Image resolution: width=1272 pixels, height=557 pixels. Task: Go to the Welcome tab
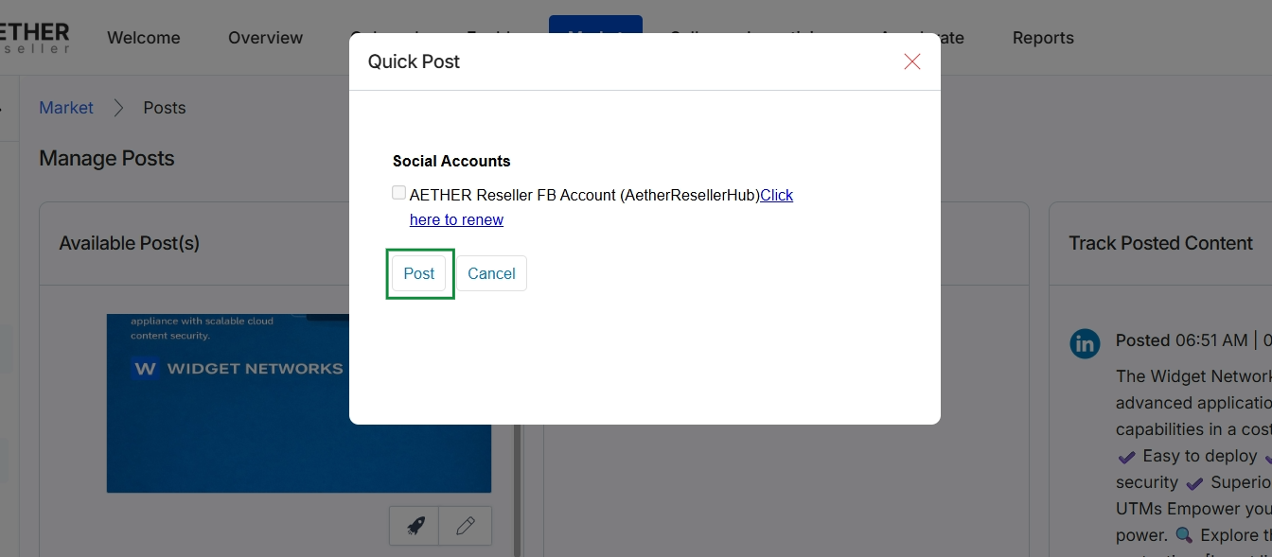(x=144, y=38)
